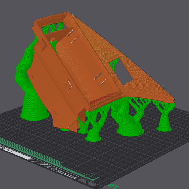This screenshot has width=189, height=189.
Task: Click the green plate number 01 label
Action: click(114, 186)
